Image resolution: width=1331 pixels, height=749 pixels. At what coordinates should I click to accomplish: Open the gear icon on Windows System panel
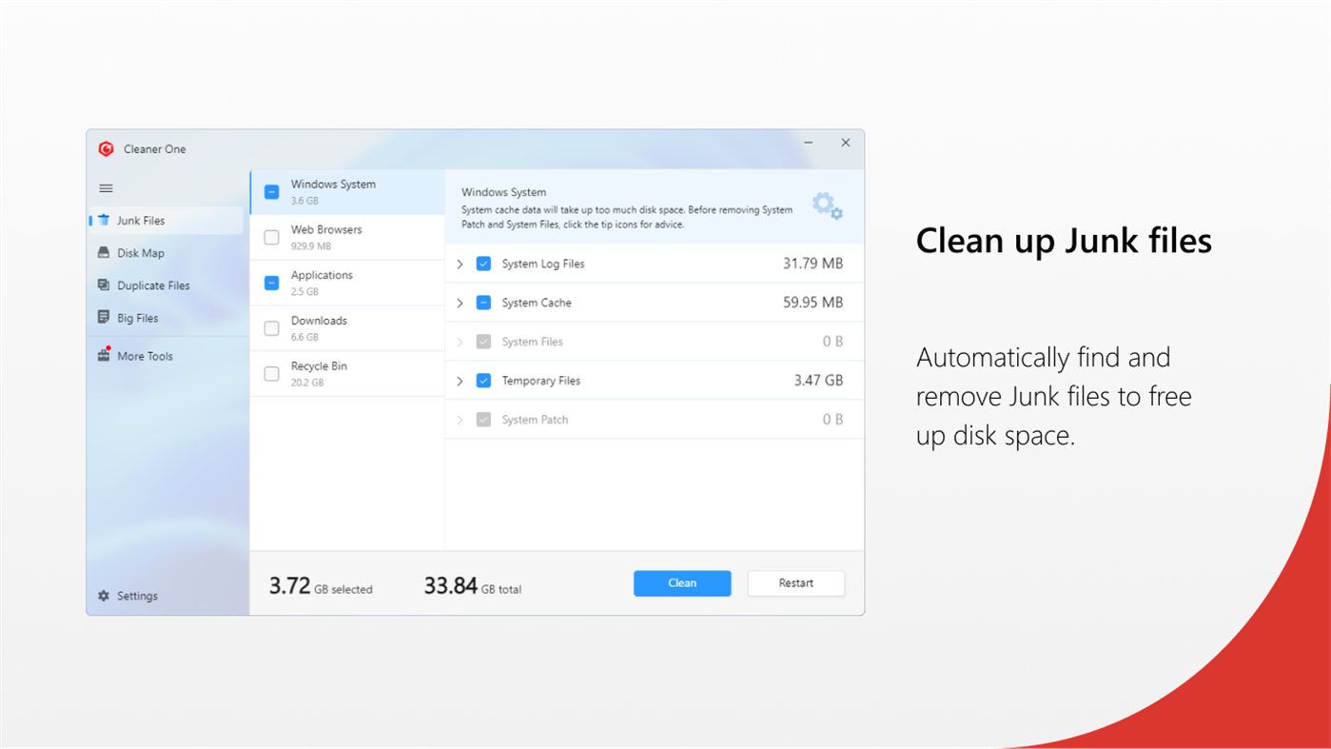(826, 206)
